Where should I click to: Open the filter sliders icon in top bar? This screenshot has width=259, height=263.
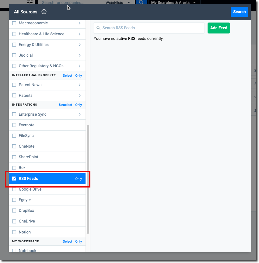point(30,2)
